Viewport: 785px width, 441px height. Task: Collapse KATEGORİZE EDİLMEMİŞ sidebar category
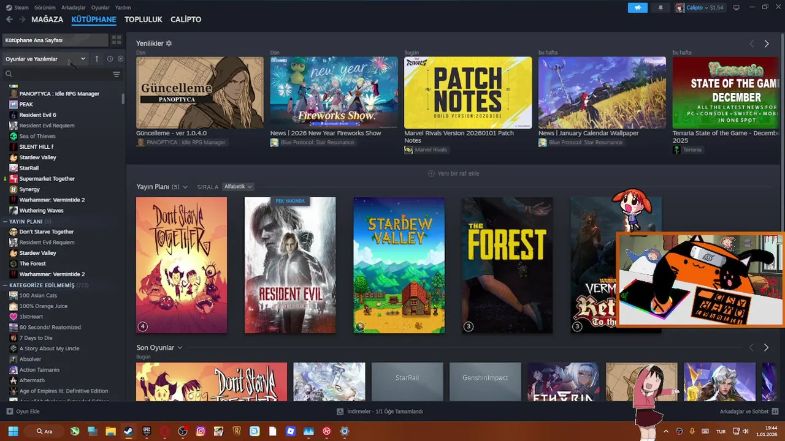[5, 285]
